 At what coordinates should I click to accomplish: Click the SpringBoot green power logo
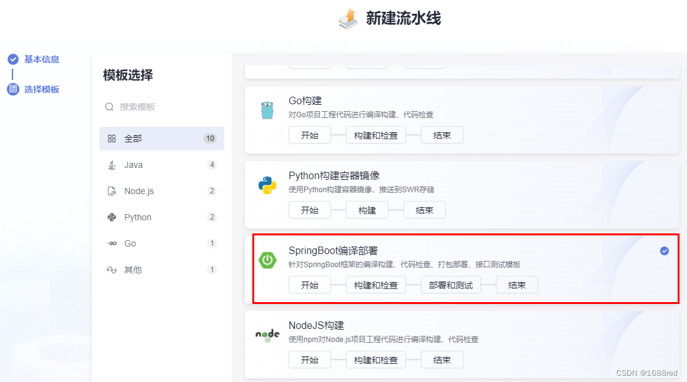click(267, 260)
